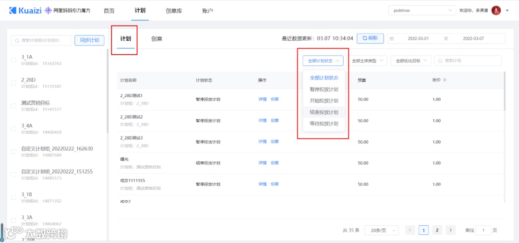Image resolution: width=519 pixels, height=243 pixels.
Task: Select 全部计划状态 option in list
Action: (x=324, y=78)
